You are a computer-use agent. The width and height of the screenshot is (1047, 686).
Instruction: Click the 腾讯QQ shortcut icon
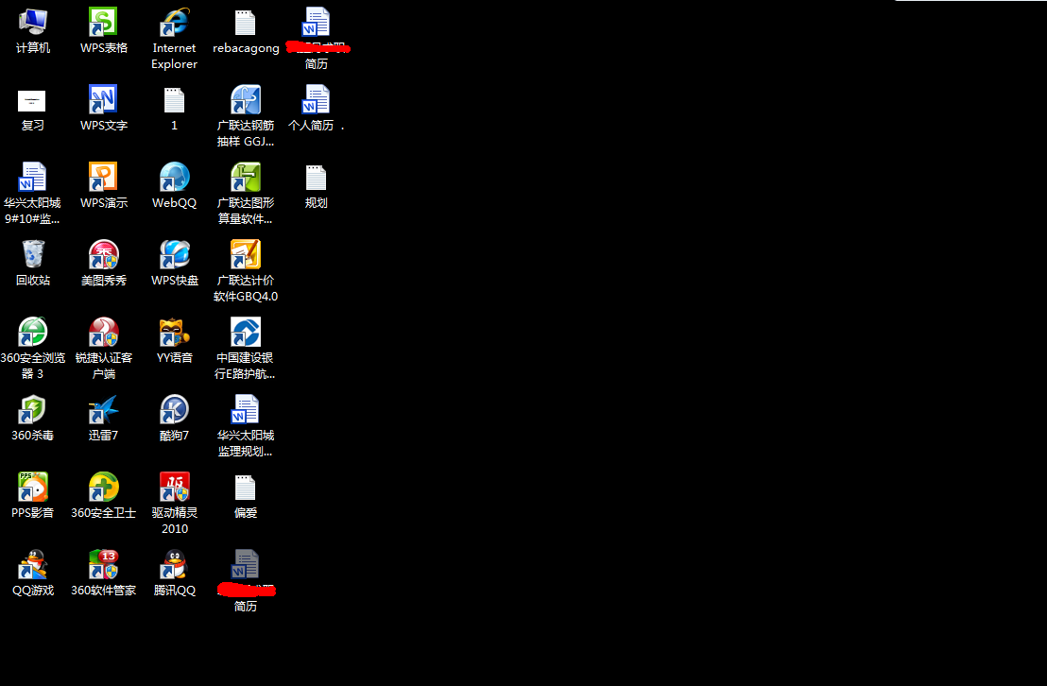click(x=174, y=564)
